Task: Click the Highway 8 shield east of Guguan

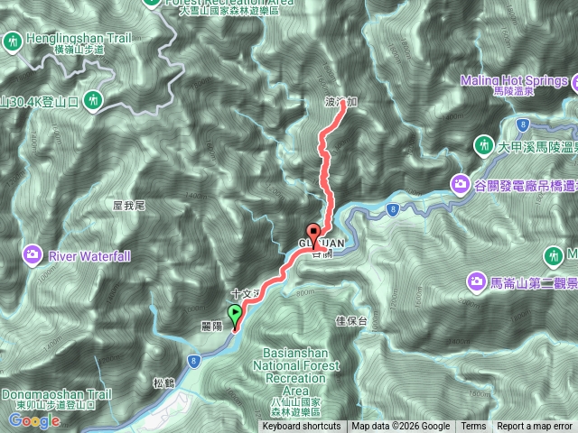Action: pyautogui.click(x=393, y=210)
